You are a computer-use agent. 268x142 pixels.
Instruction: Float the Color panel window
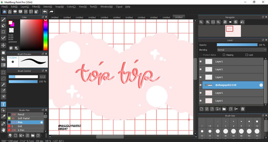[43, 17]
